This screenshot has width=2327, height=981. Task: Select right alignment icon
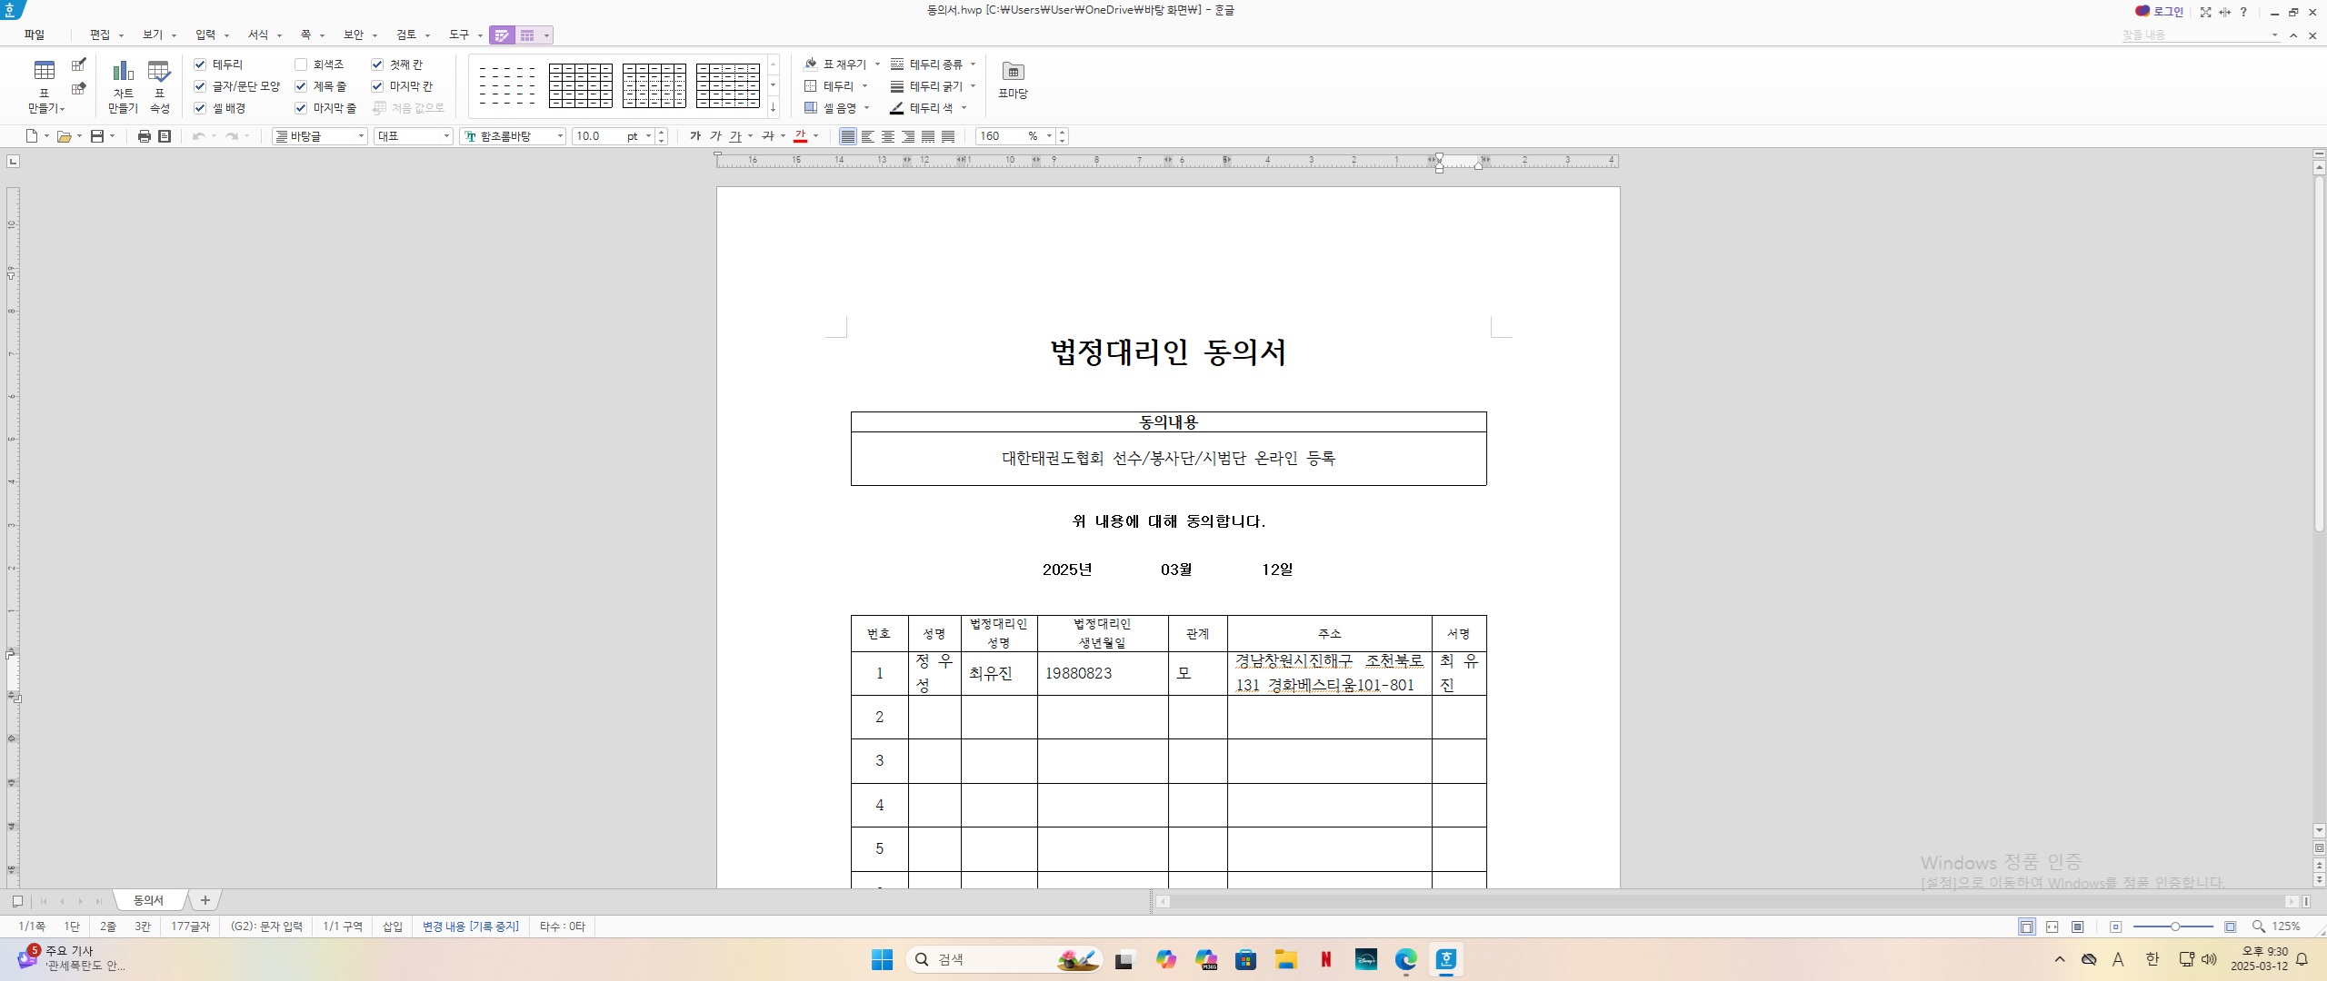coord(908,136)
